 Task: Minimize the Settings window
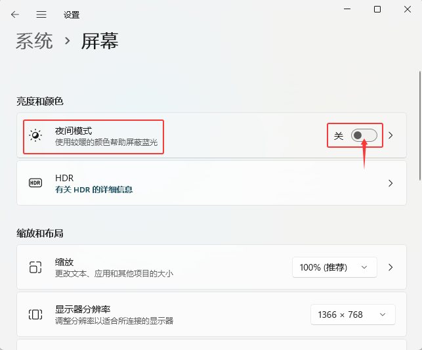click(x=346, y=9)
